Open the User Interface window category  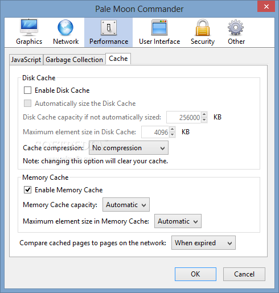point(159,32)
